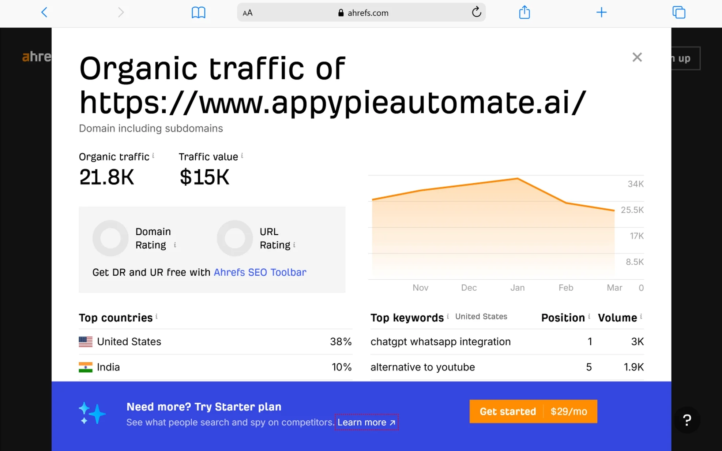Add a new Safari tab

pos(601,12)
